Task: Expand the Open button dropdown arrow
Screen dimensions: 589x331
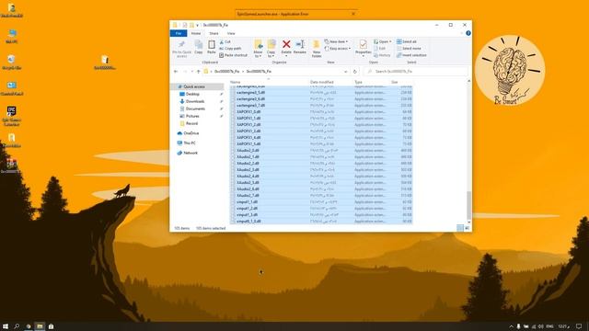Action: click(x=390, y=41)
